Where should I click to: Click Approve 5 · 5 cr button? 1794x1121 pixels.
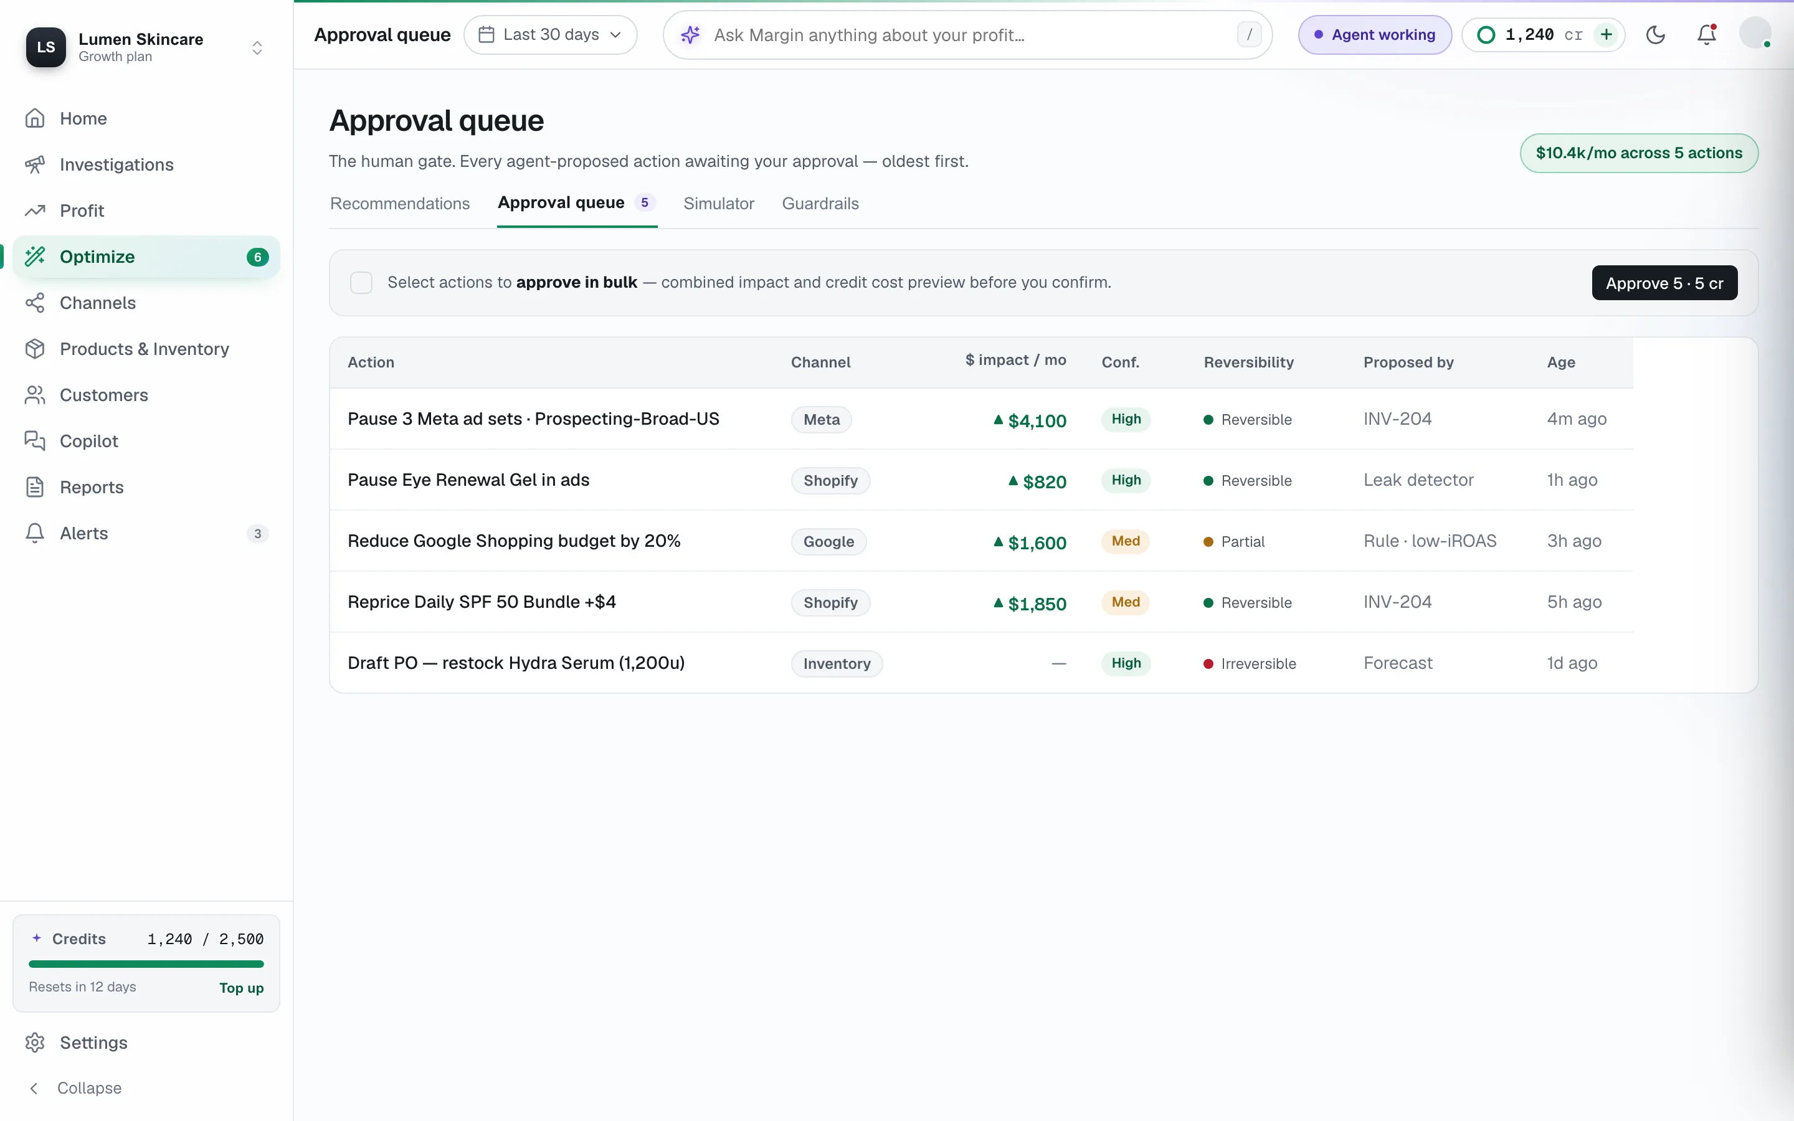1664,283
